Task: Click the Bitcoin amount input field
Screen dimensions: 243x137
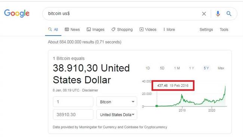Action: 73,102
